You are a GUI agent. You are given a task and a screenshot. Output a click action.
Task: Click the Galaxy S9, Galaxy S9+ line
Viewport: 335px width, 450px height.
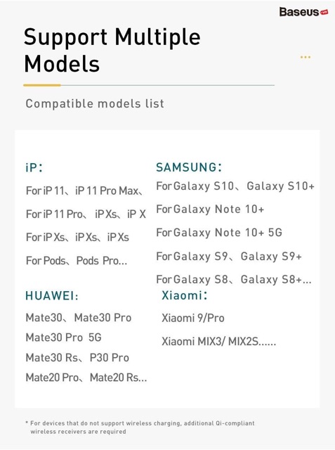(x=229, y=256)
